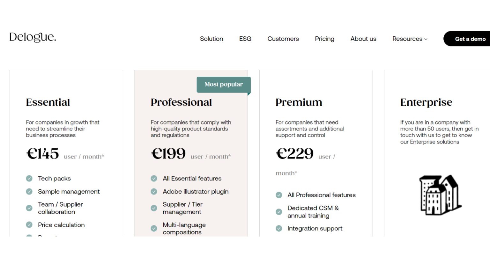Click the checkmark beside Tech packs
Image resolution: width=490 pixels, height=275 pixels.
pos(29,179)
